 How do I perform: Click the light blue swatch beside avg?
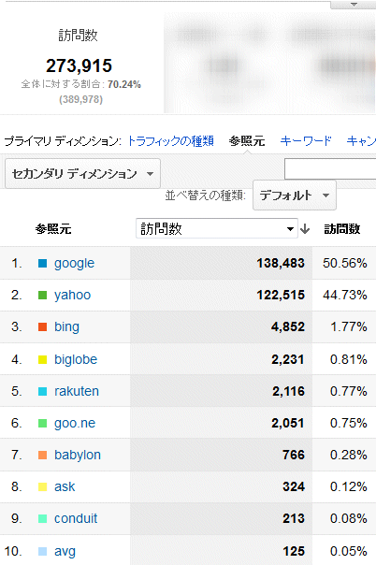click(x=42, y=551)
